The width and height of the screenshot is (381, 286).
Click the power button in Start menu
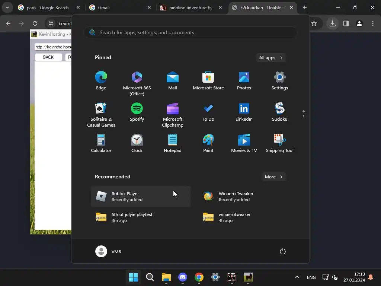pos(283,251)
